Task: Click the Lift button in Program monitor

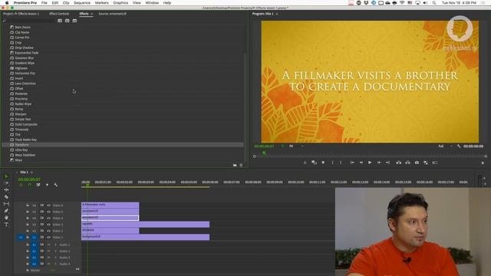Action: [399, 163]
